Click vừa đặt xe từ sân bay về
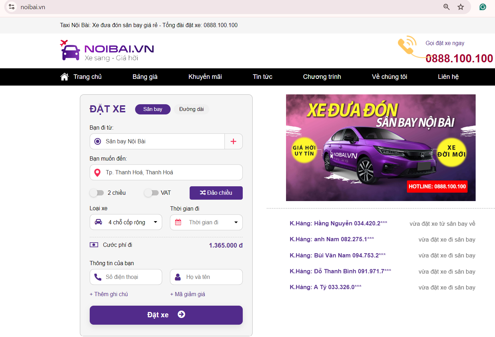The width and height of the screenshot is (495, 337). 442,224
